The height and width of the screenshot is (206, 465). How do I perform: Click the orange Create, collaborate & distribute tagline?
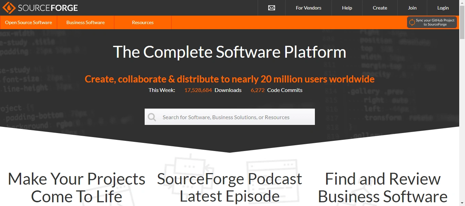229,79
